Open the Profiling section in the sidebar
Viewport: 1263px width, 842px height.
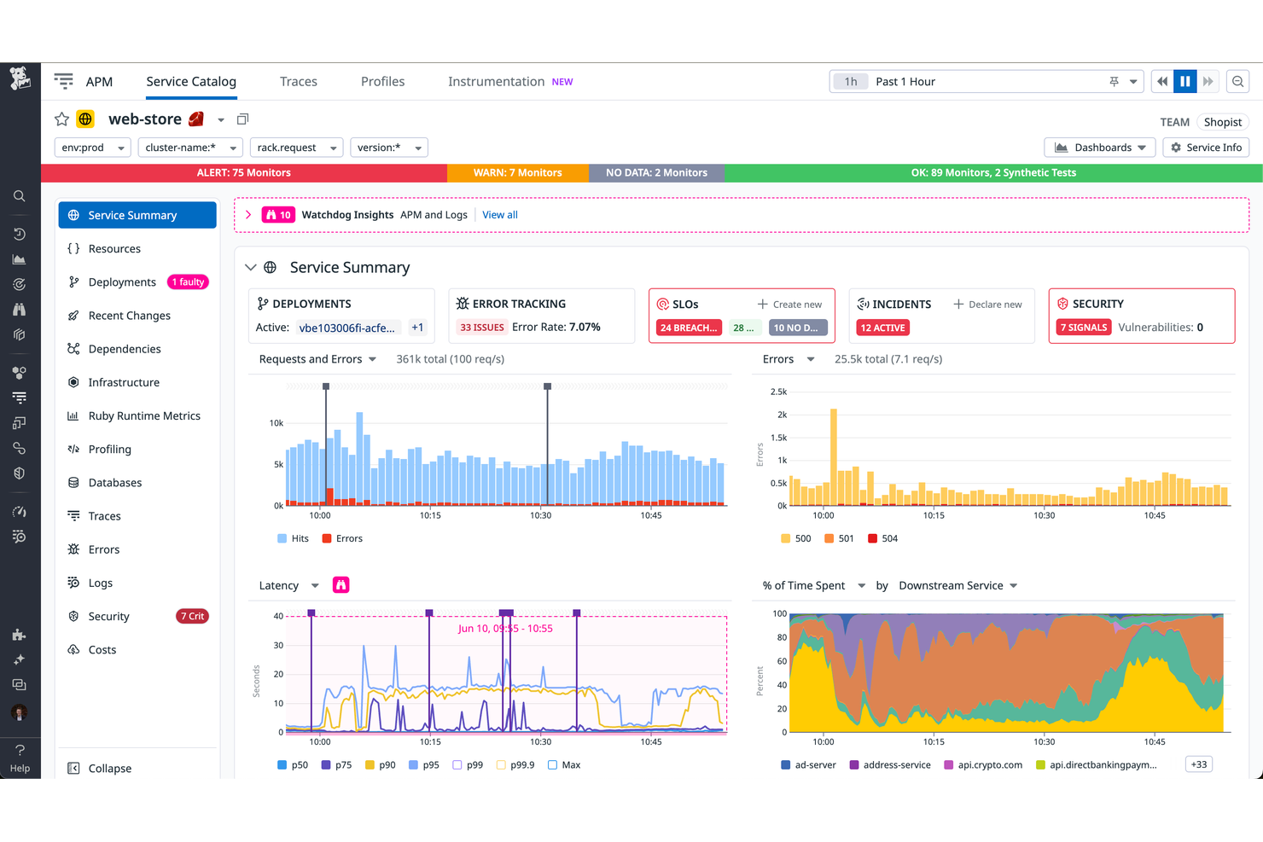[x=109, y=449]
